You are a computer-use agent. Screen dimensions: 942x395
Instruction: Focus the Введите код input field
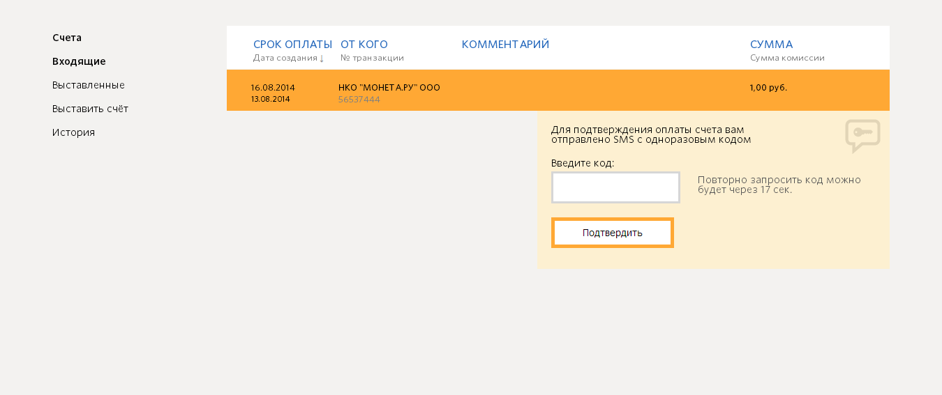click(615, 187)
